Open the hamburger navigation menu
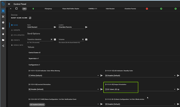This screenshot has width=180, height=107. click(x=9, y=4)
